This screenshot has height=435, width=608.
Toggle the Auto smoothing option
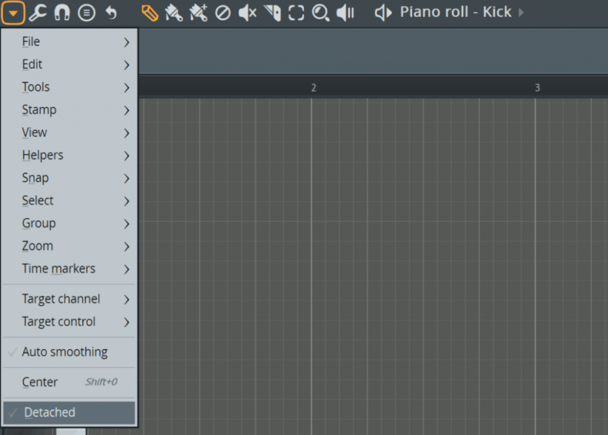[65, 352]
